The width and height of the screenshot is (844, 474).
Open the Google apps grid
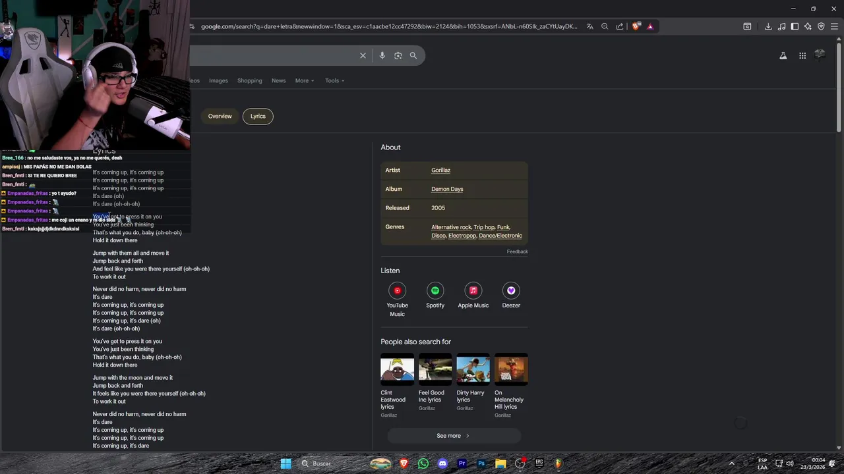click(802, 56)
